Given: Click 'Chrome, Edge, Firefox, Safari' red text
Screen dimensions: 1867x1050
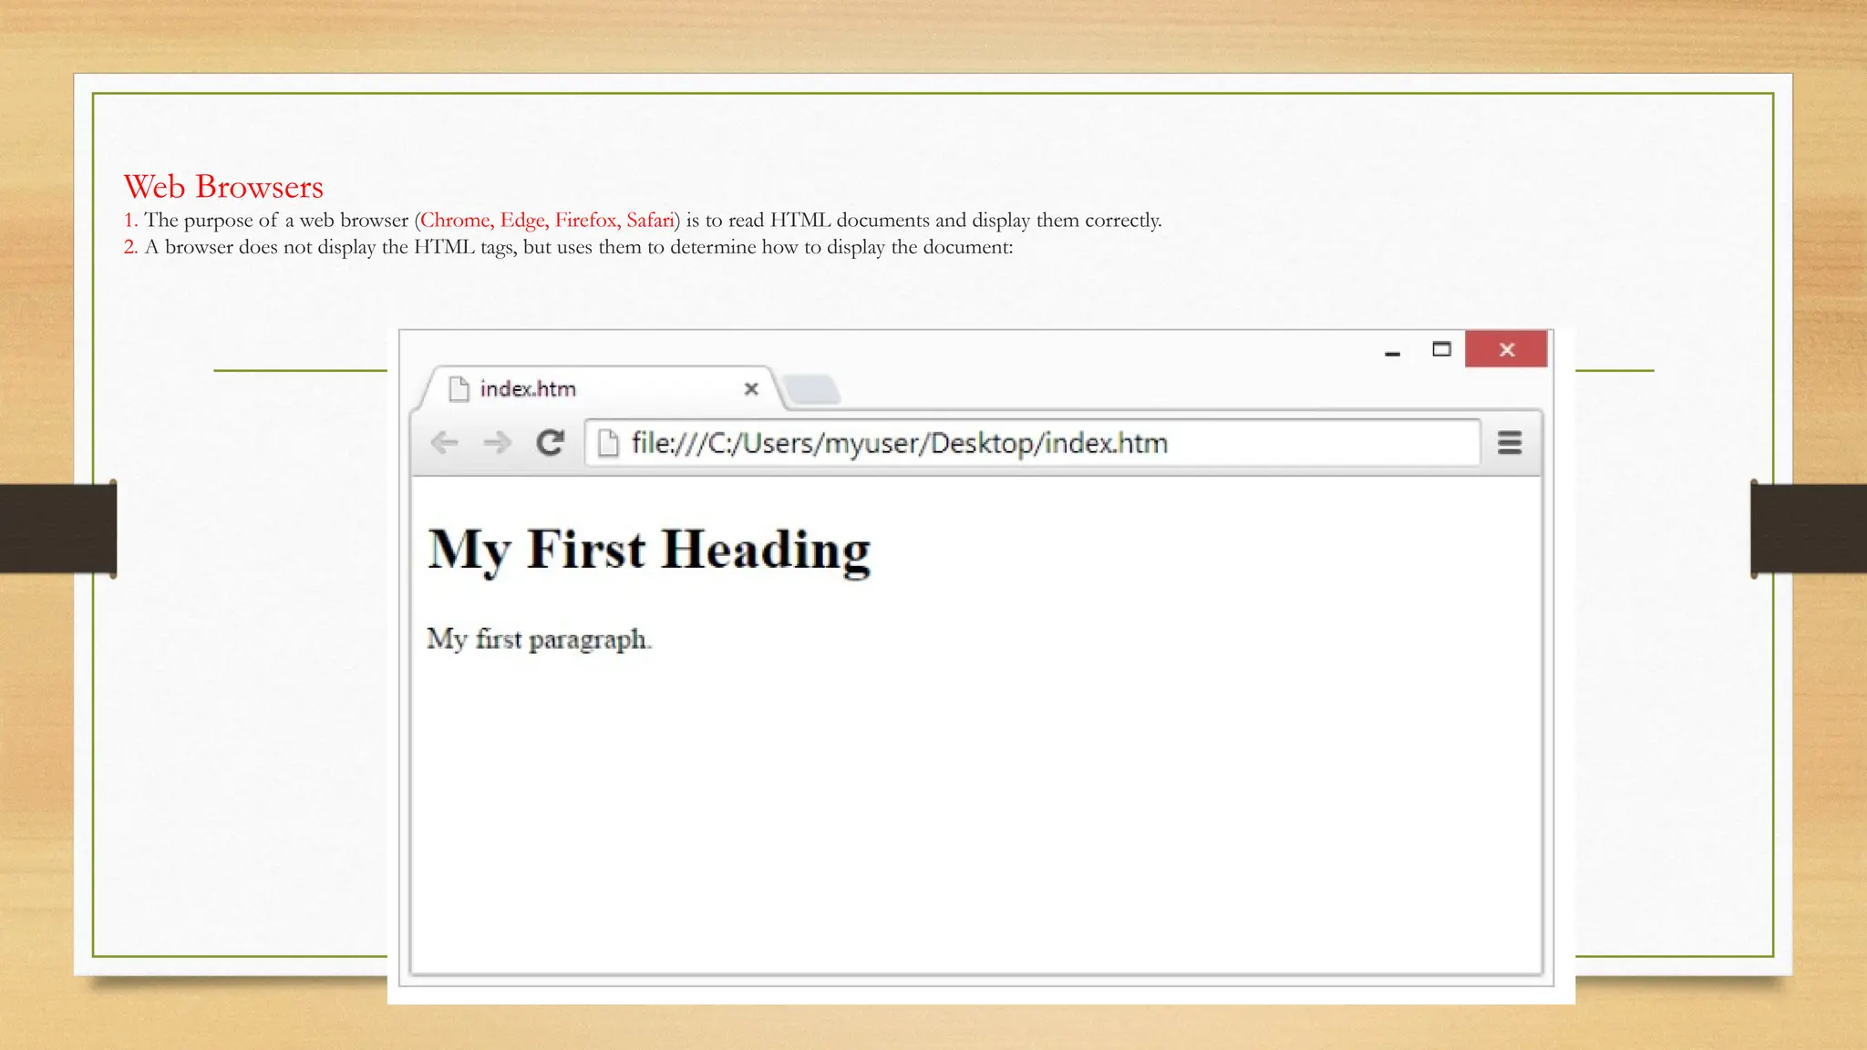Looking at the screenshot, I should pos(547,221).
